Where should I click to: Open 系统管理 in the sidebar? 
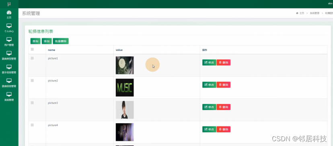[9, 97]
